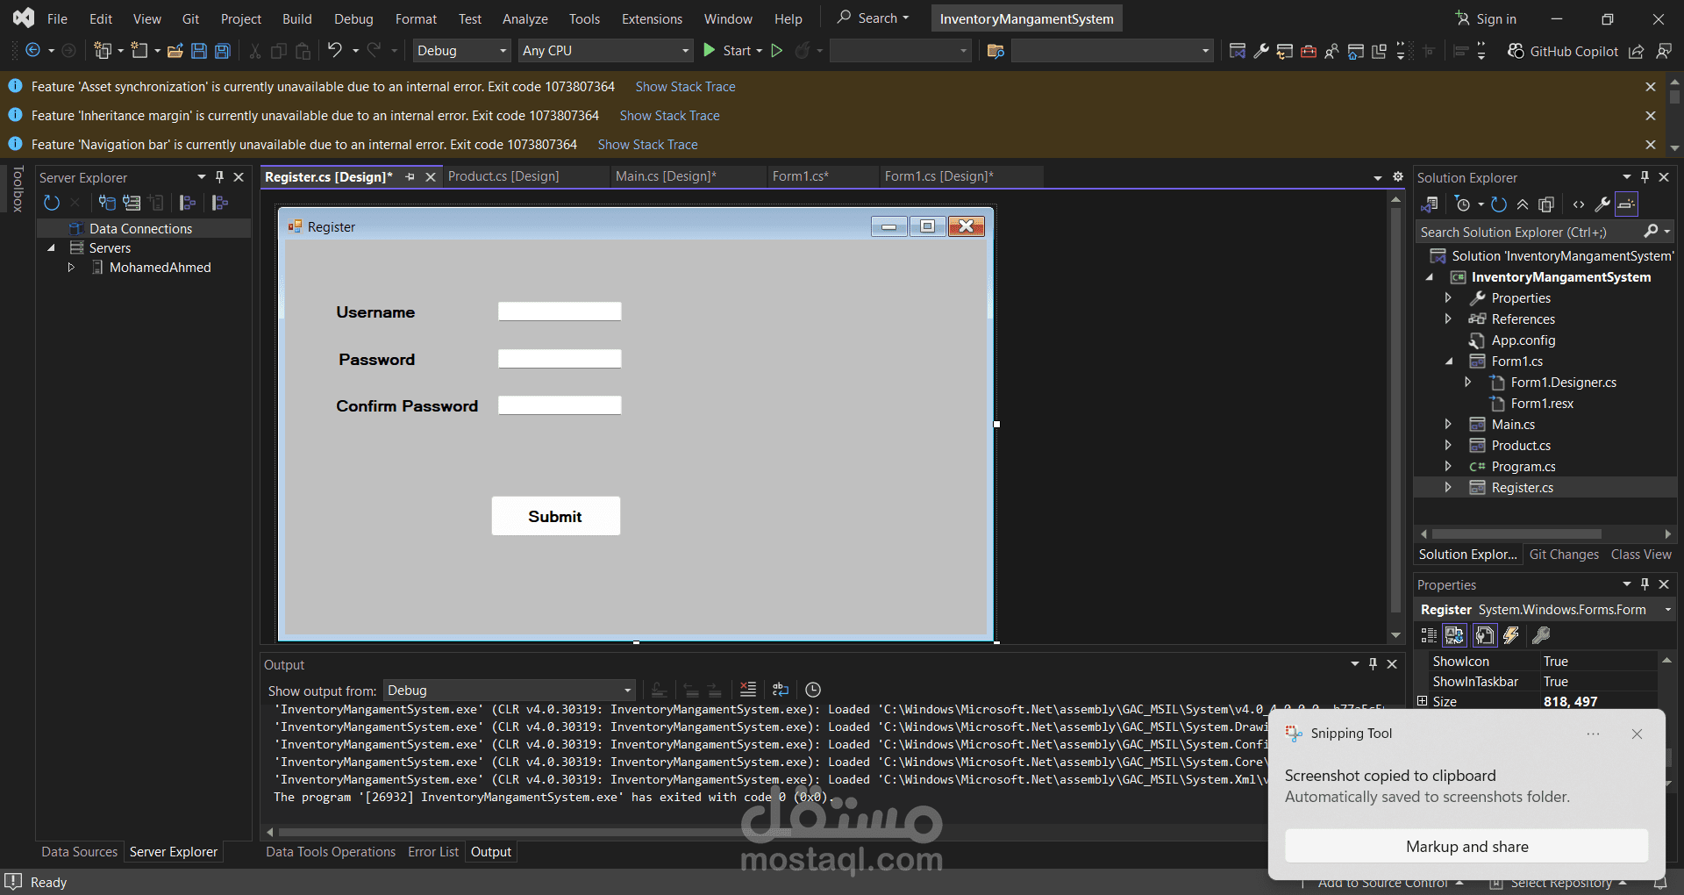Viewport: 1684px width, 895px height.
Task: Toggle Preview Selected Items in Solution Explorer
Action: coord(1626,204)
